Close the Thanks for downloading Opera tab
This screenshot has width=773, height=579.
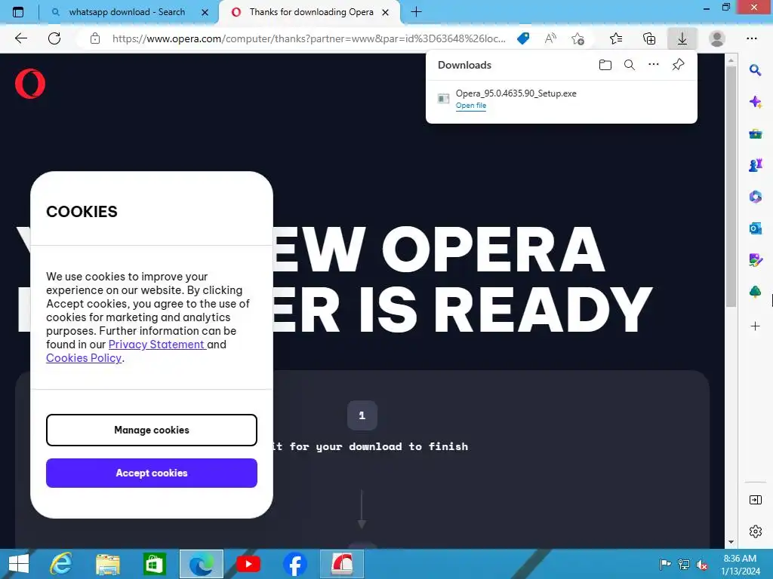point(386,12)
